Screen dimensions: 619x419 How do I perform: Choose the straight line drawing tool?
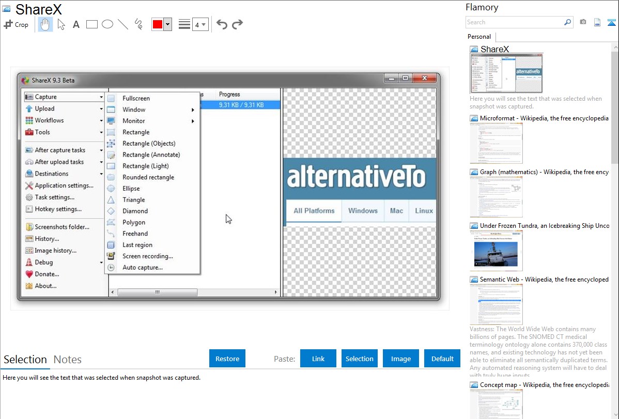coord(123,24)
